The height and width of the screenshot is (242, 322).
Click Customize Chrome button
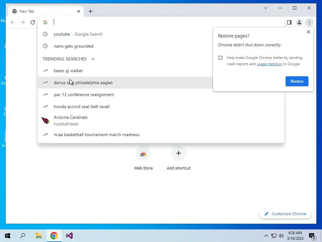pyautogui.click(x=285, y=214)
